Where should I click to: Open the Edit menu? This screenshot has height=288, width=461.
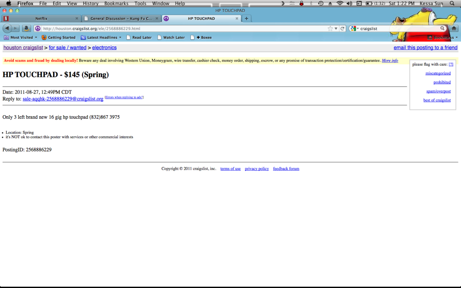click(57, 3)
